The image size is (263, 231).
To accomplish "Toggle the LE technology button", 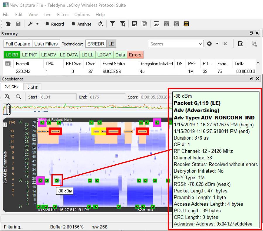I will [x=111, y=44].
